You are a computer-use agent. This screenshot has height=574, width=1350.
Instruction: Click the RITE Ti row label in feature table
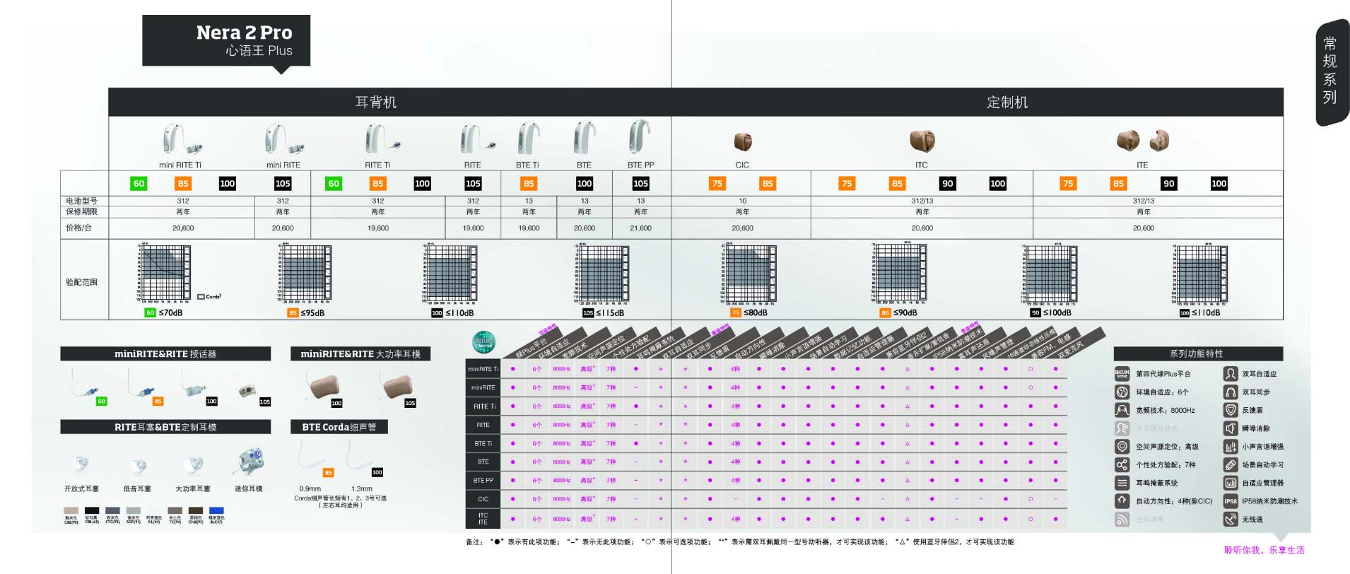tap(483, 406)
